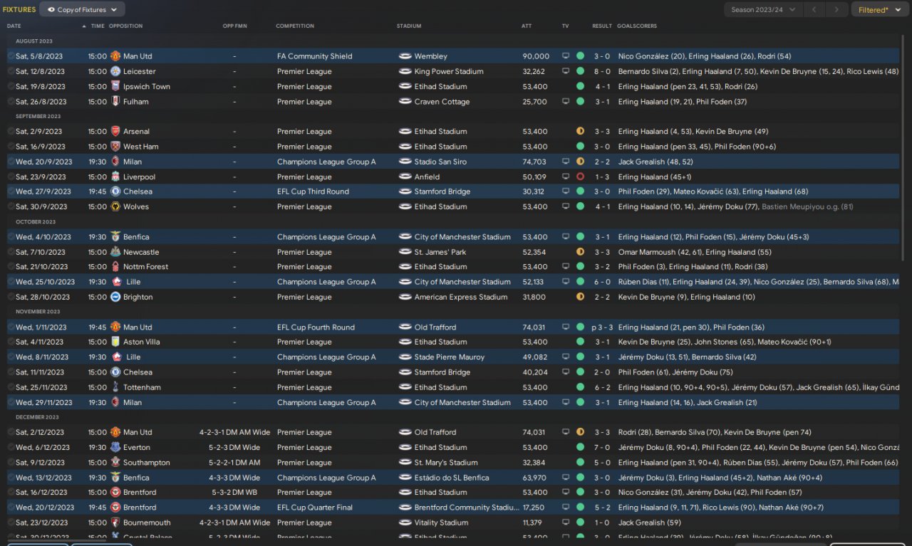Click the West Ham club badge

tap(115, 147)
